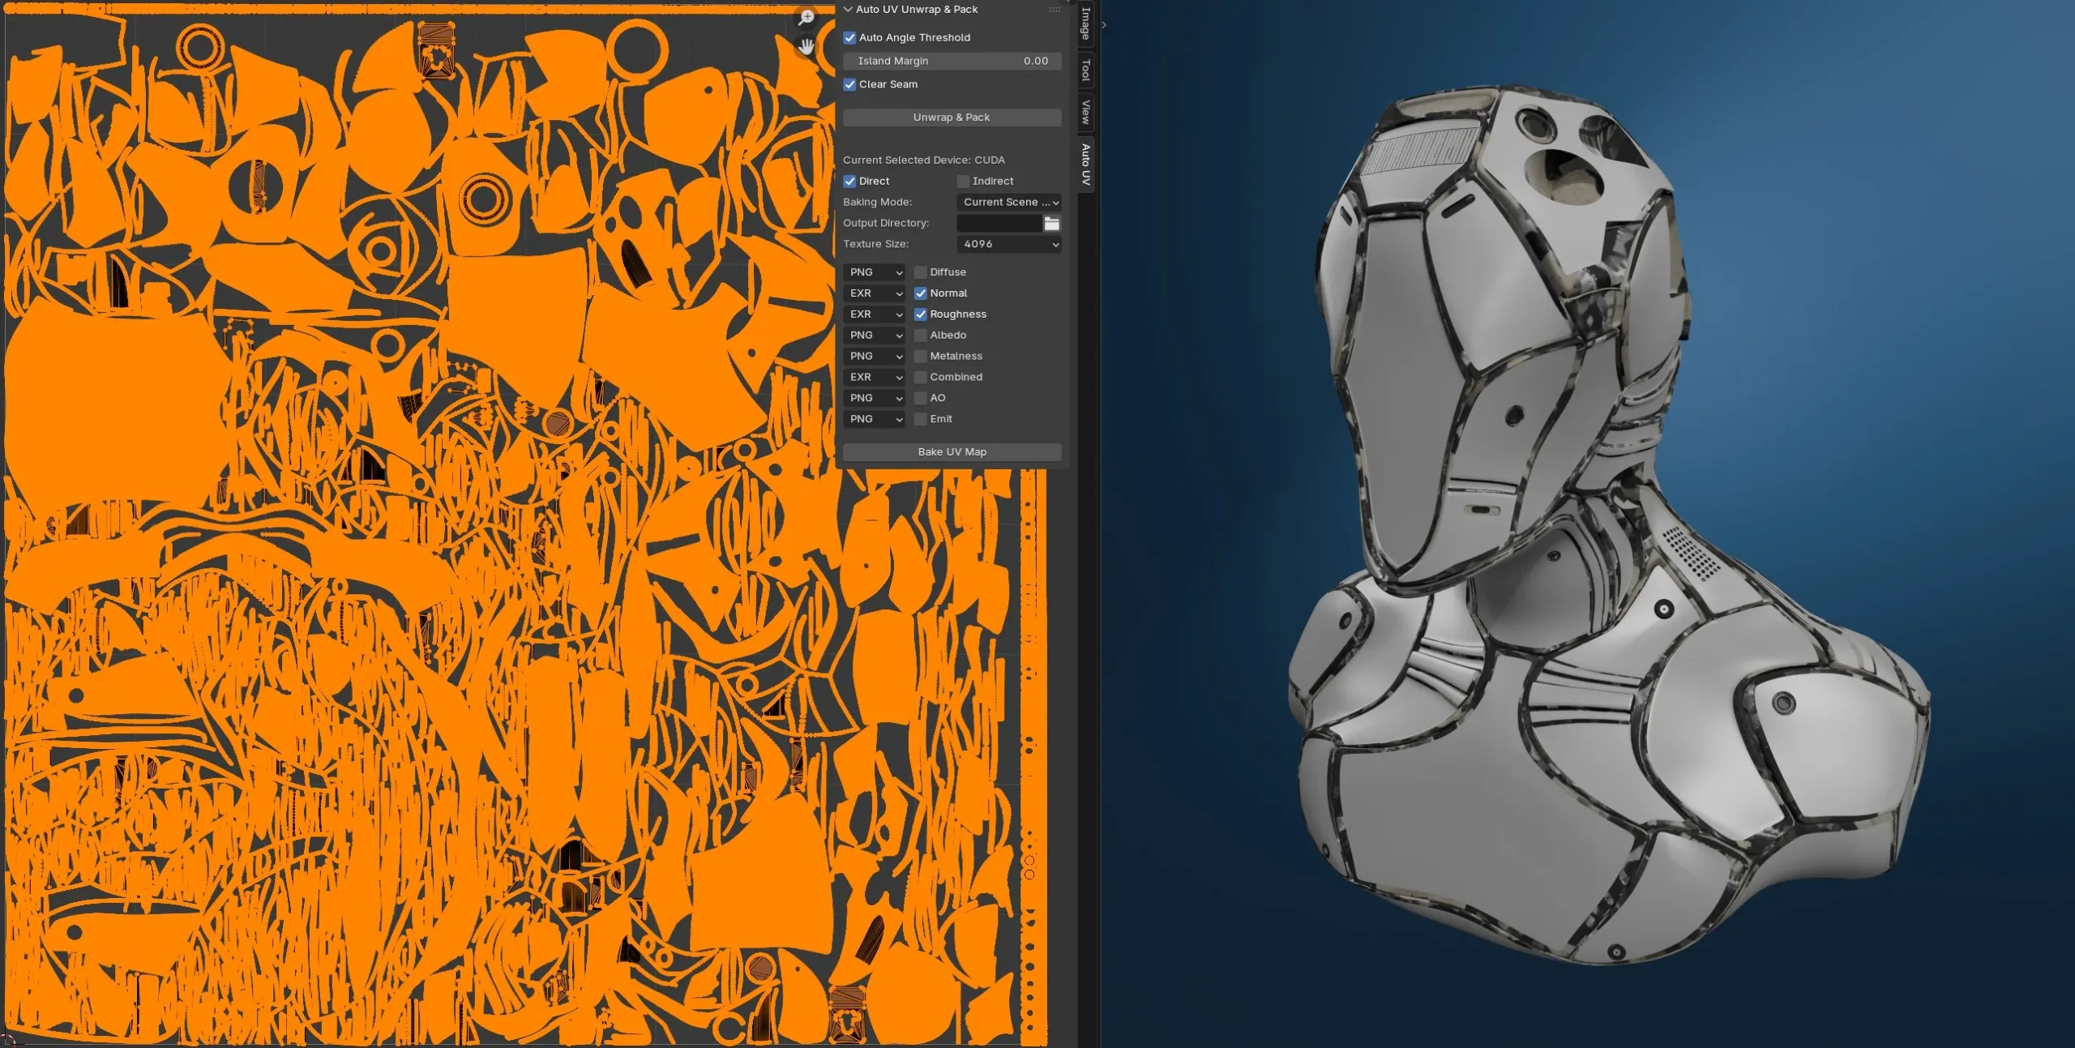The image size is (2075, 1048).
Task: Disable the Roughness texture output
Action: pos(921,314)
